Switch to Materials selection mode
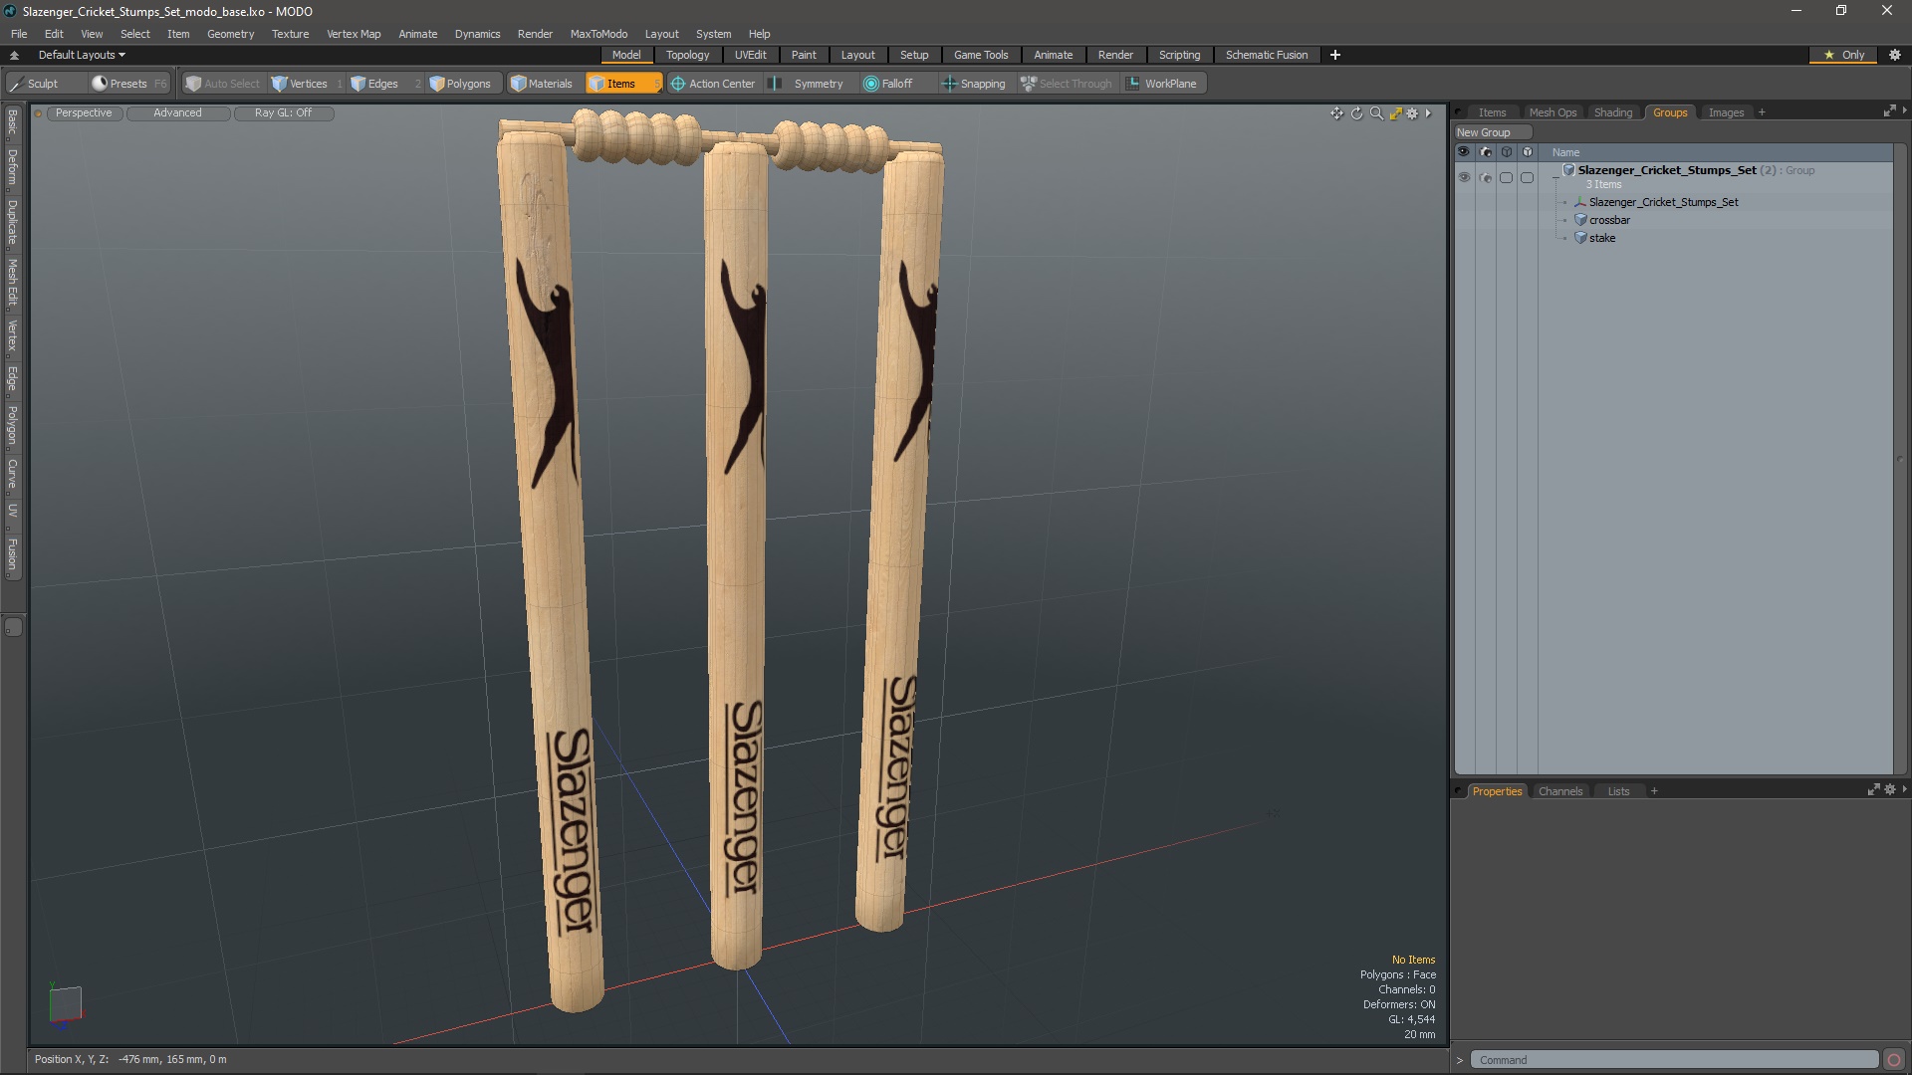Viewport: 1912px width, 1075px height. click(542, 84)
